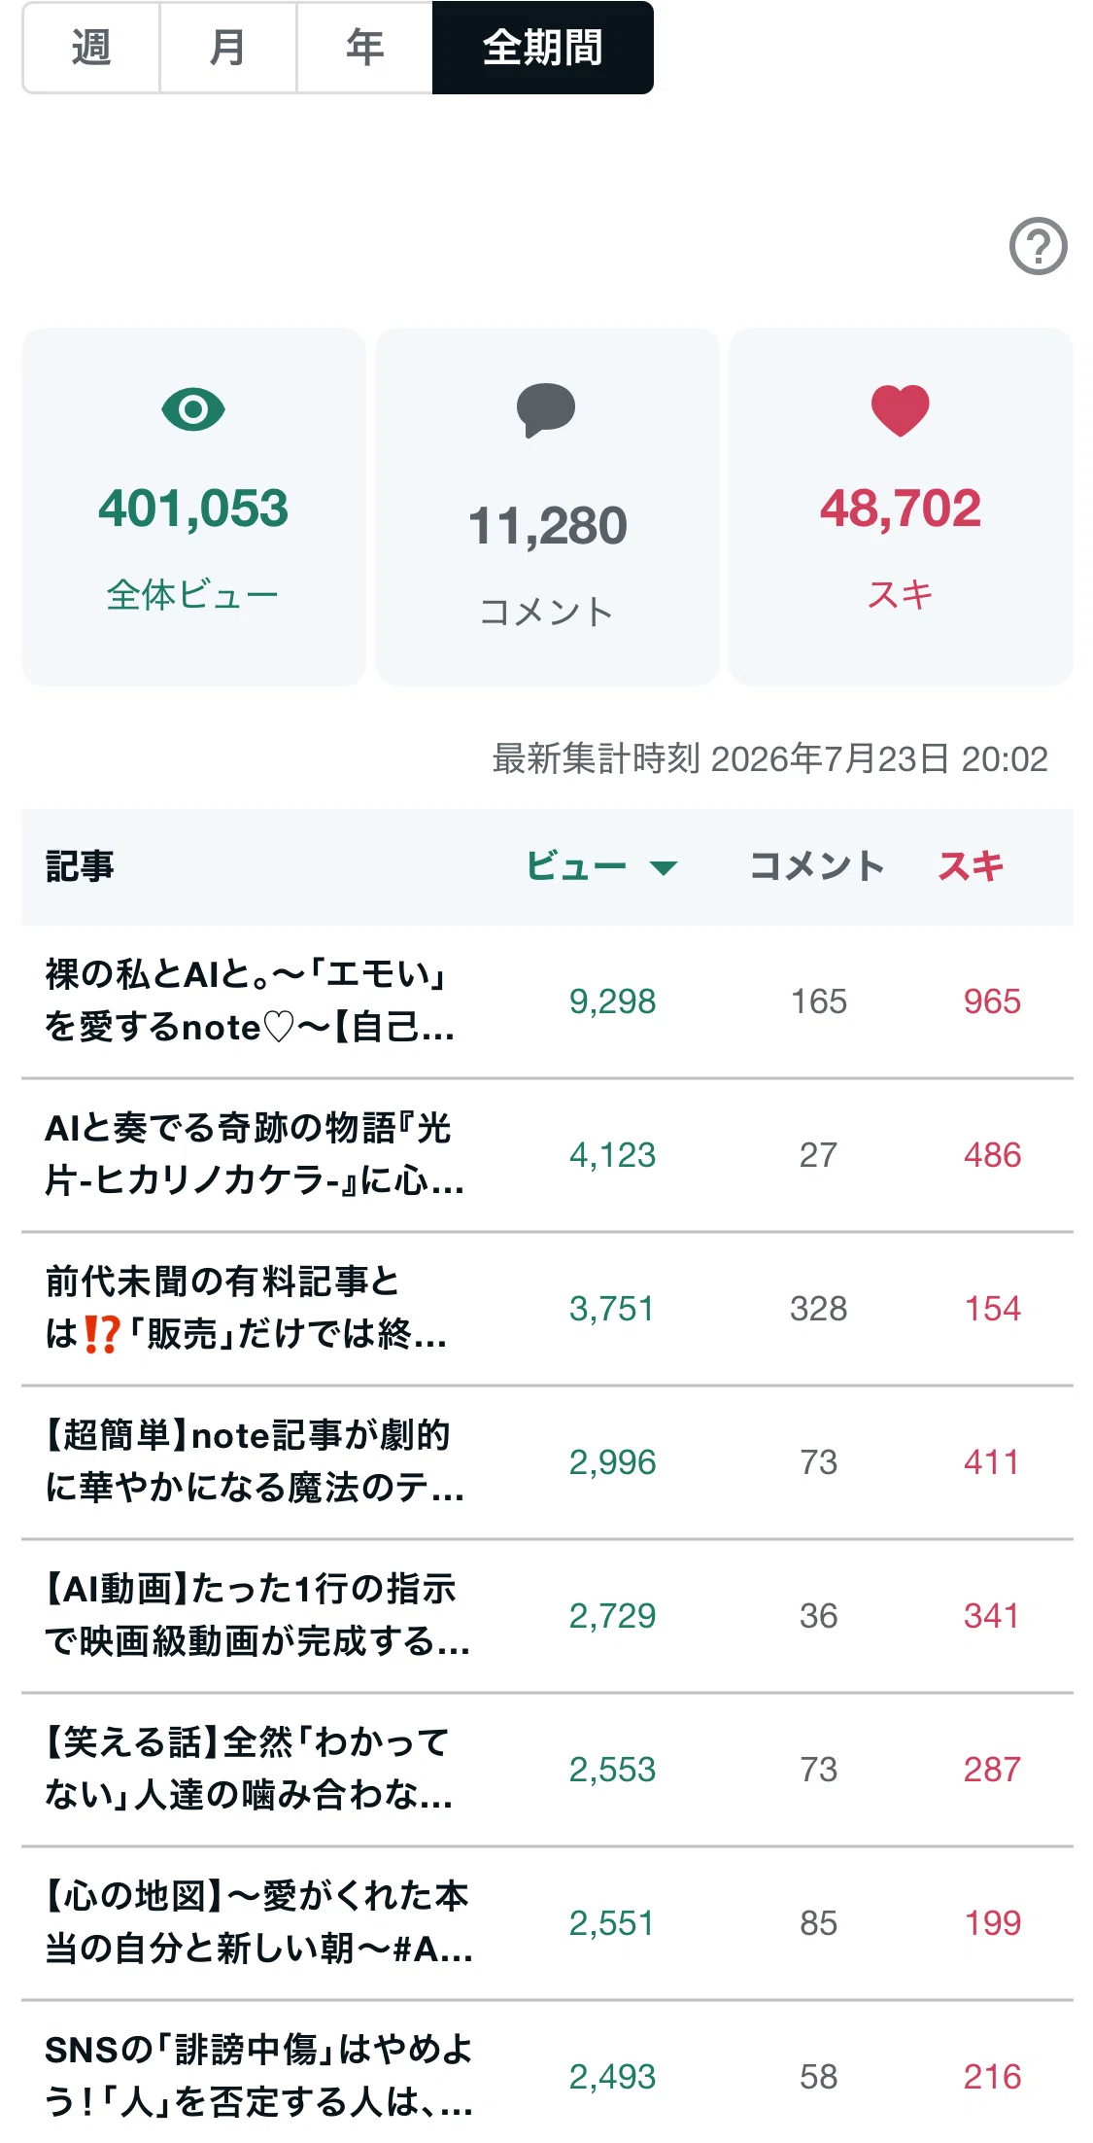Switch to the 週 tab
The width and height of the screenshot is (1093, 2143).
(x=91, y=48)
